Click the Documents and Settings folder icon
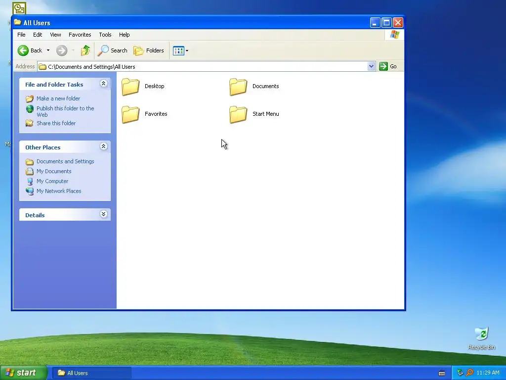 click(x=29, y=162)
